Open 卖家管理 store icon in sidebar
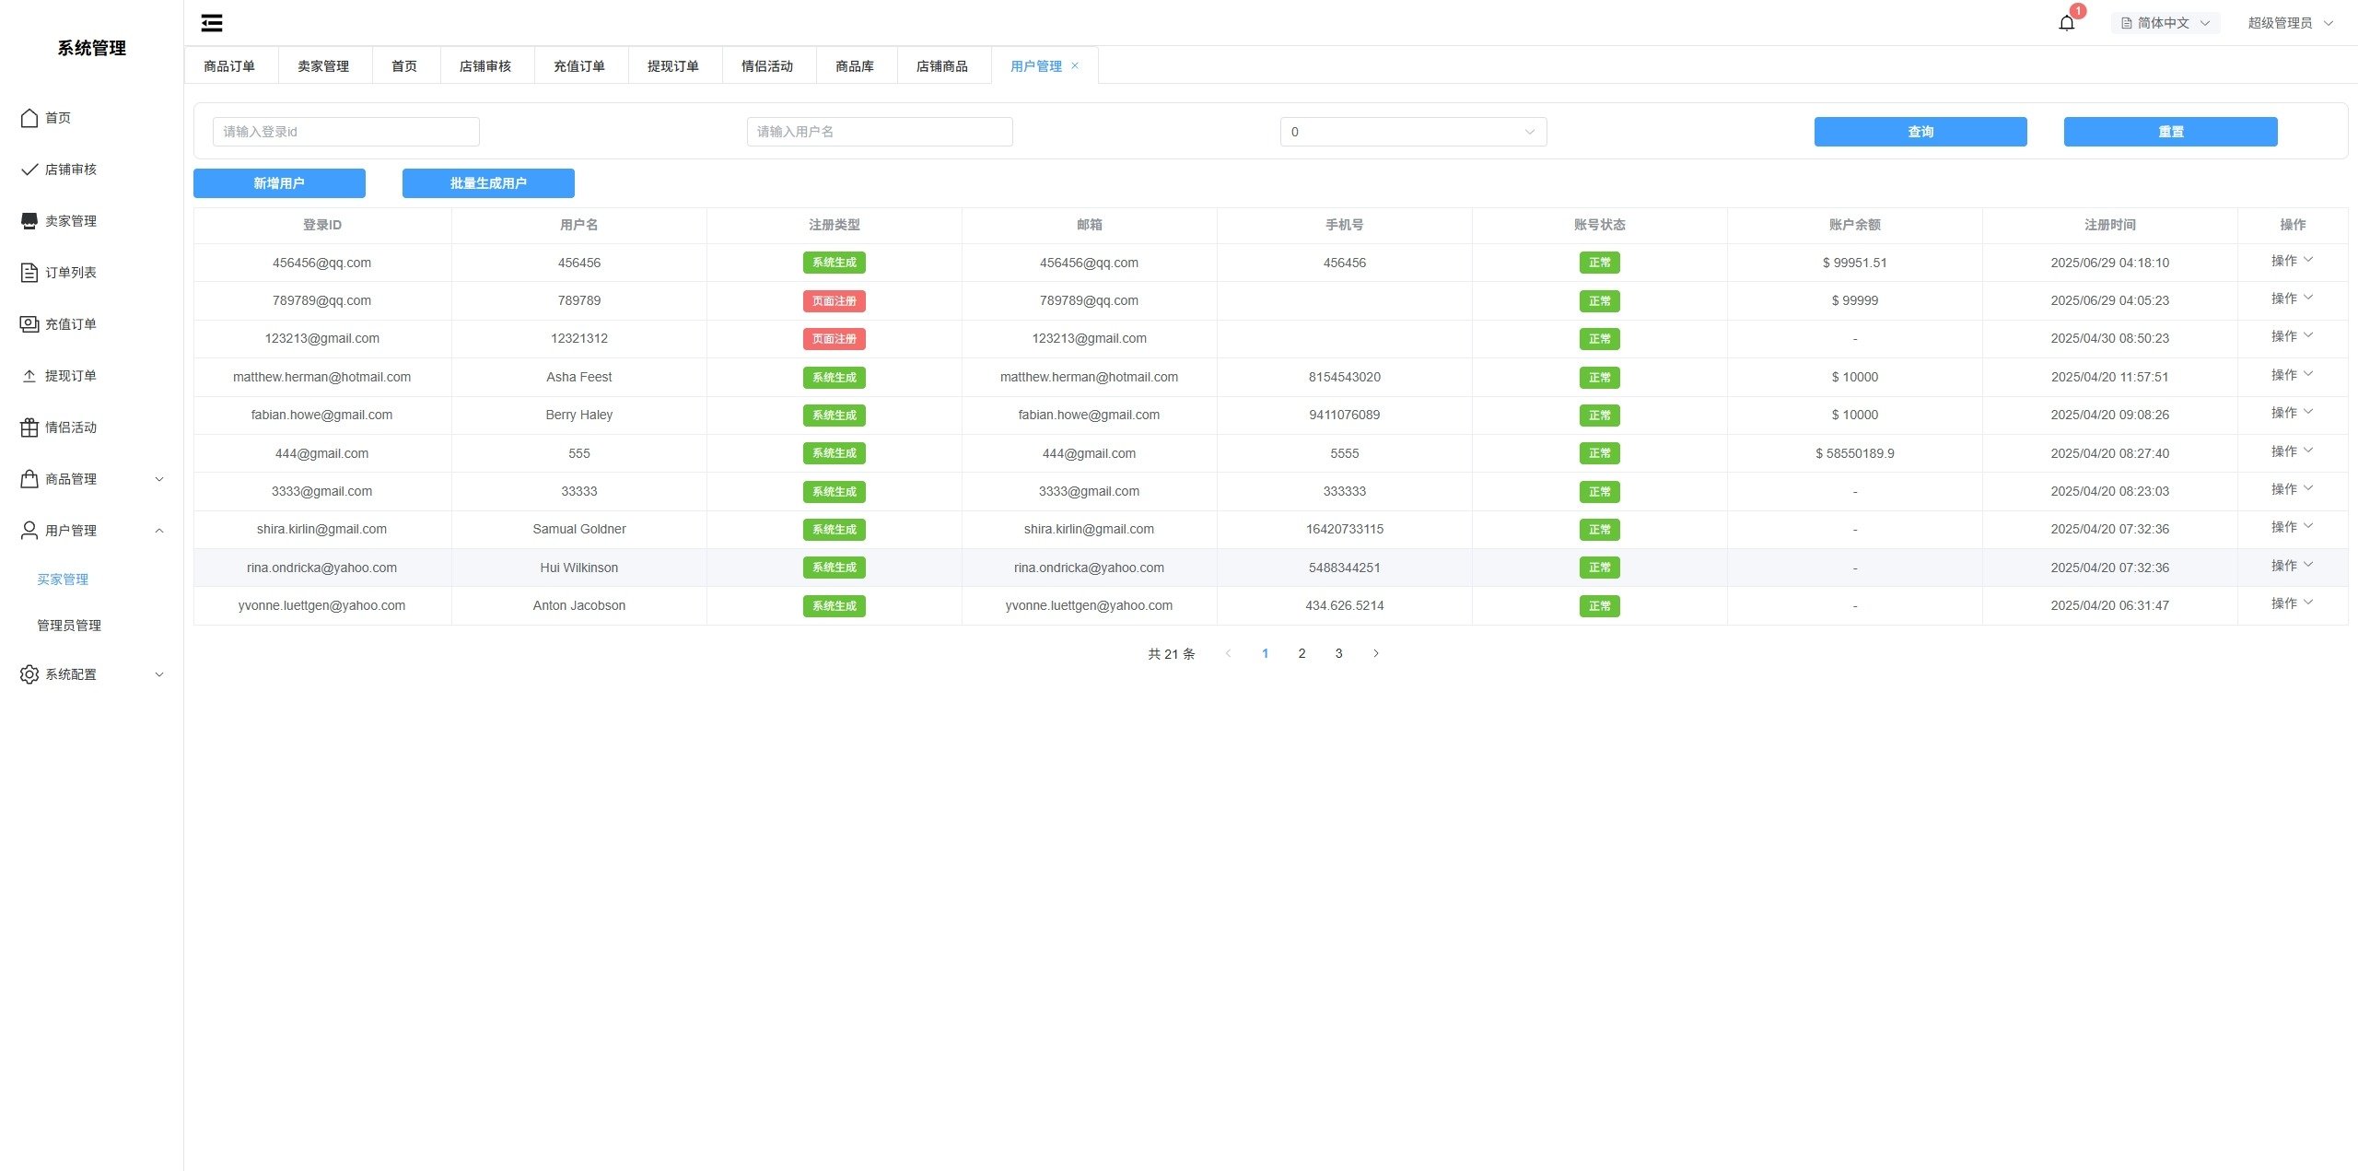Screen dimensions: 2358x1171 tap(29, 221)
